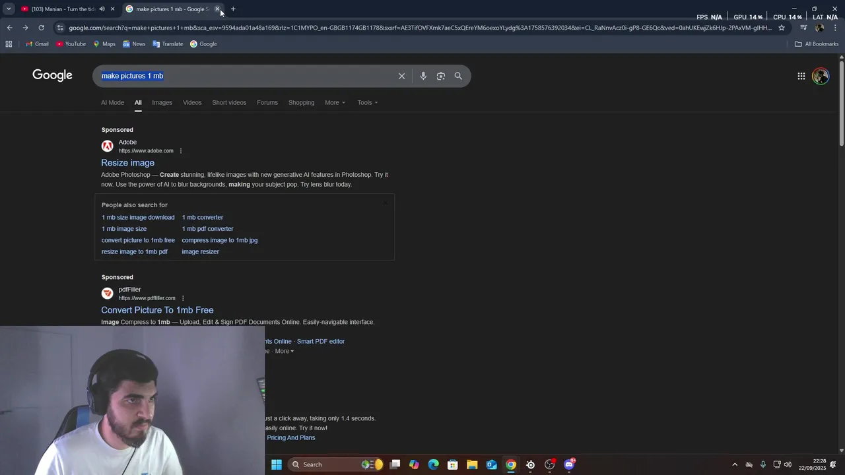
Task: Click 'image resizer' suggestion
Action: coord(200,251)
